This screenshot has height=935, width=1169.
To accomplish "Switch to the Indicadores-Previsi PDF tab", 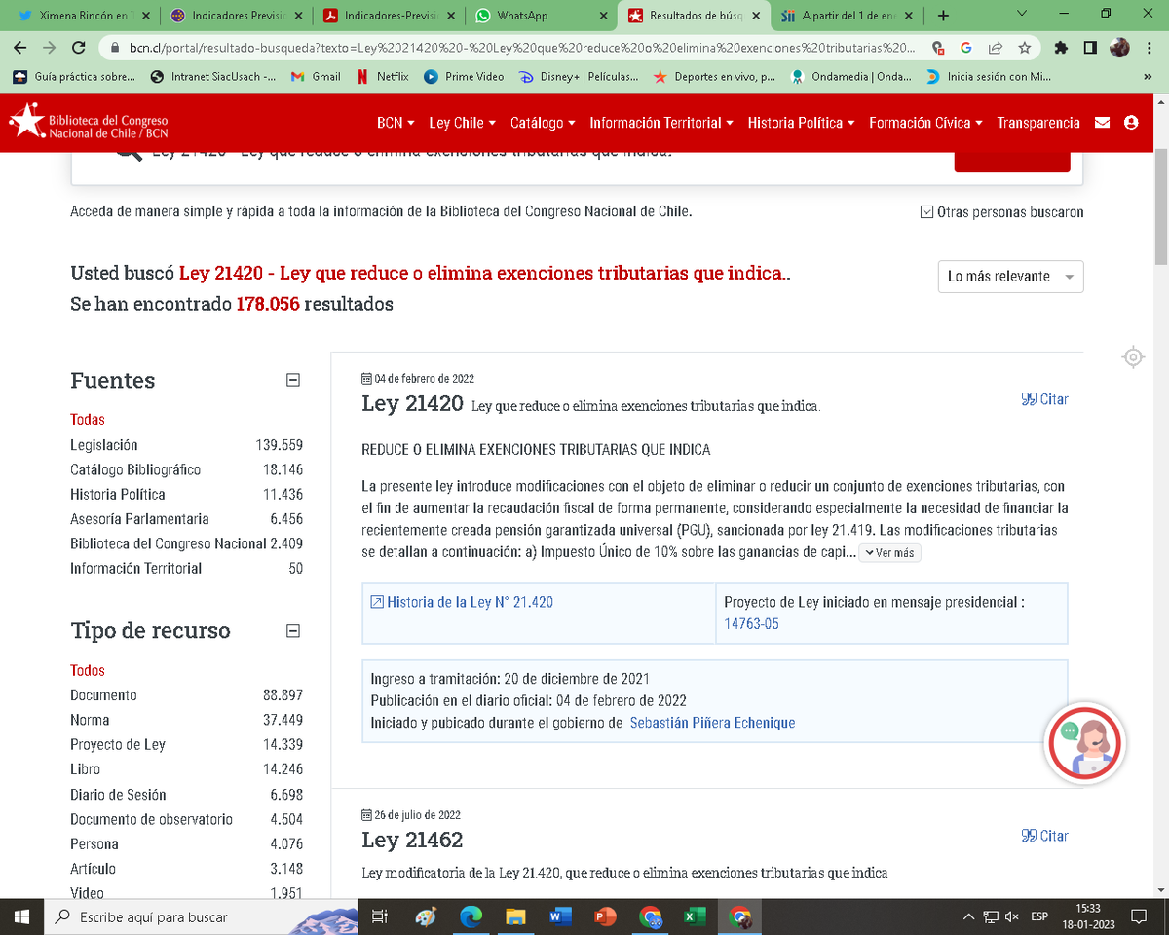I will point(388,16).
